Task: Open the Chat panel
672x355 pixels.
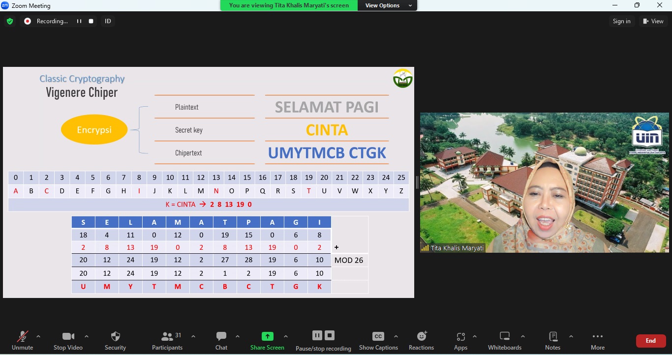Action: click(x=221, y=337)
